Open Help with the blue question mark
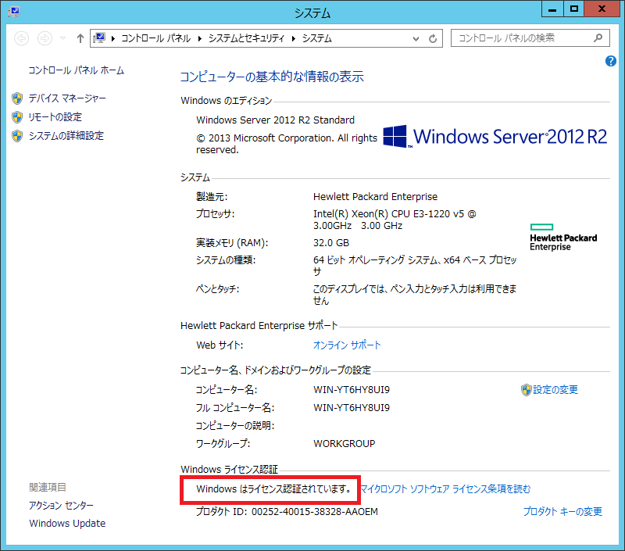This screenshot has height=551, width=625. point(611,61)
